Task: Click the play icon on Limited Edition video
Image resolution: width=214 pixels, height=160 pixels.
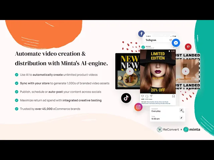Action: tap(170, 51)
